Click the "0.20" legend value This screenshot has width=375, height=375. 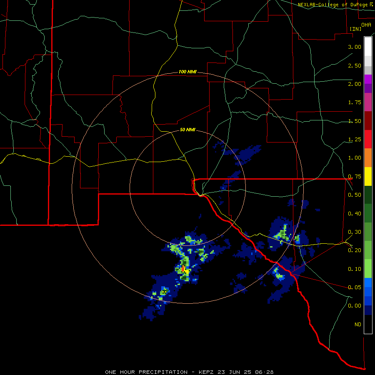(355, 250)
